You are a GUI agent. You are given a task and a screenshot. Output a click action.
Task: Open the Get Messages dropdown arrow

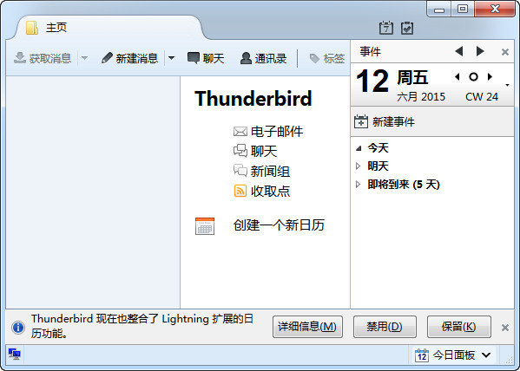(x=84, y=58)
